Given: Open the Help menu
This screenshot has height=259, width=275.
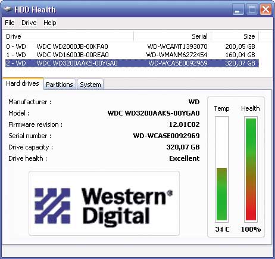Looking at the screenshot, I should (x=50, y=23).
